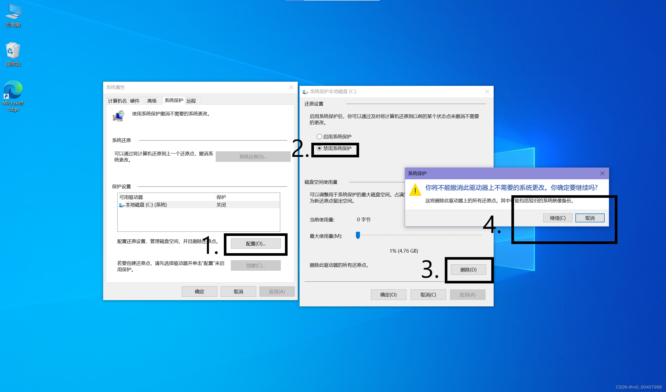Select the 禁用系统保护 radio button
Viewport: 666px width, 392px height.
pyautogui.click(x=319, y=149)
